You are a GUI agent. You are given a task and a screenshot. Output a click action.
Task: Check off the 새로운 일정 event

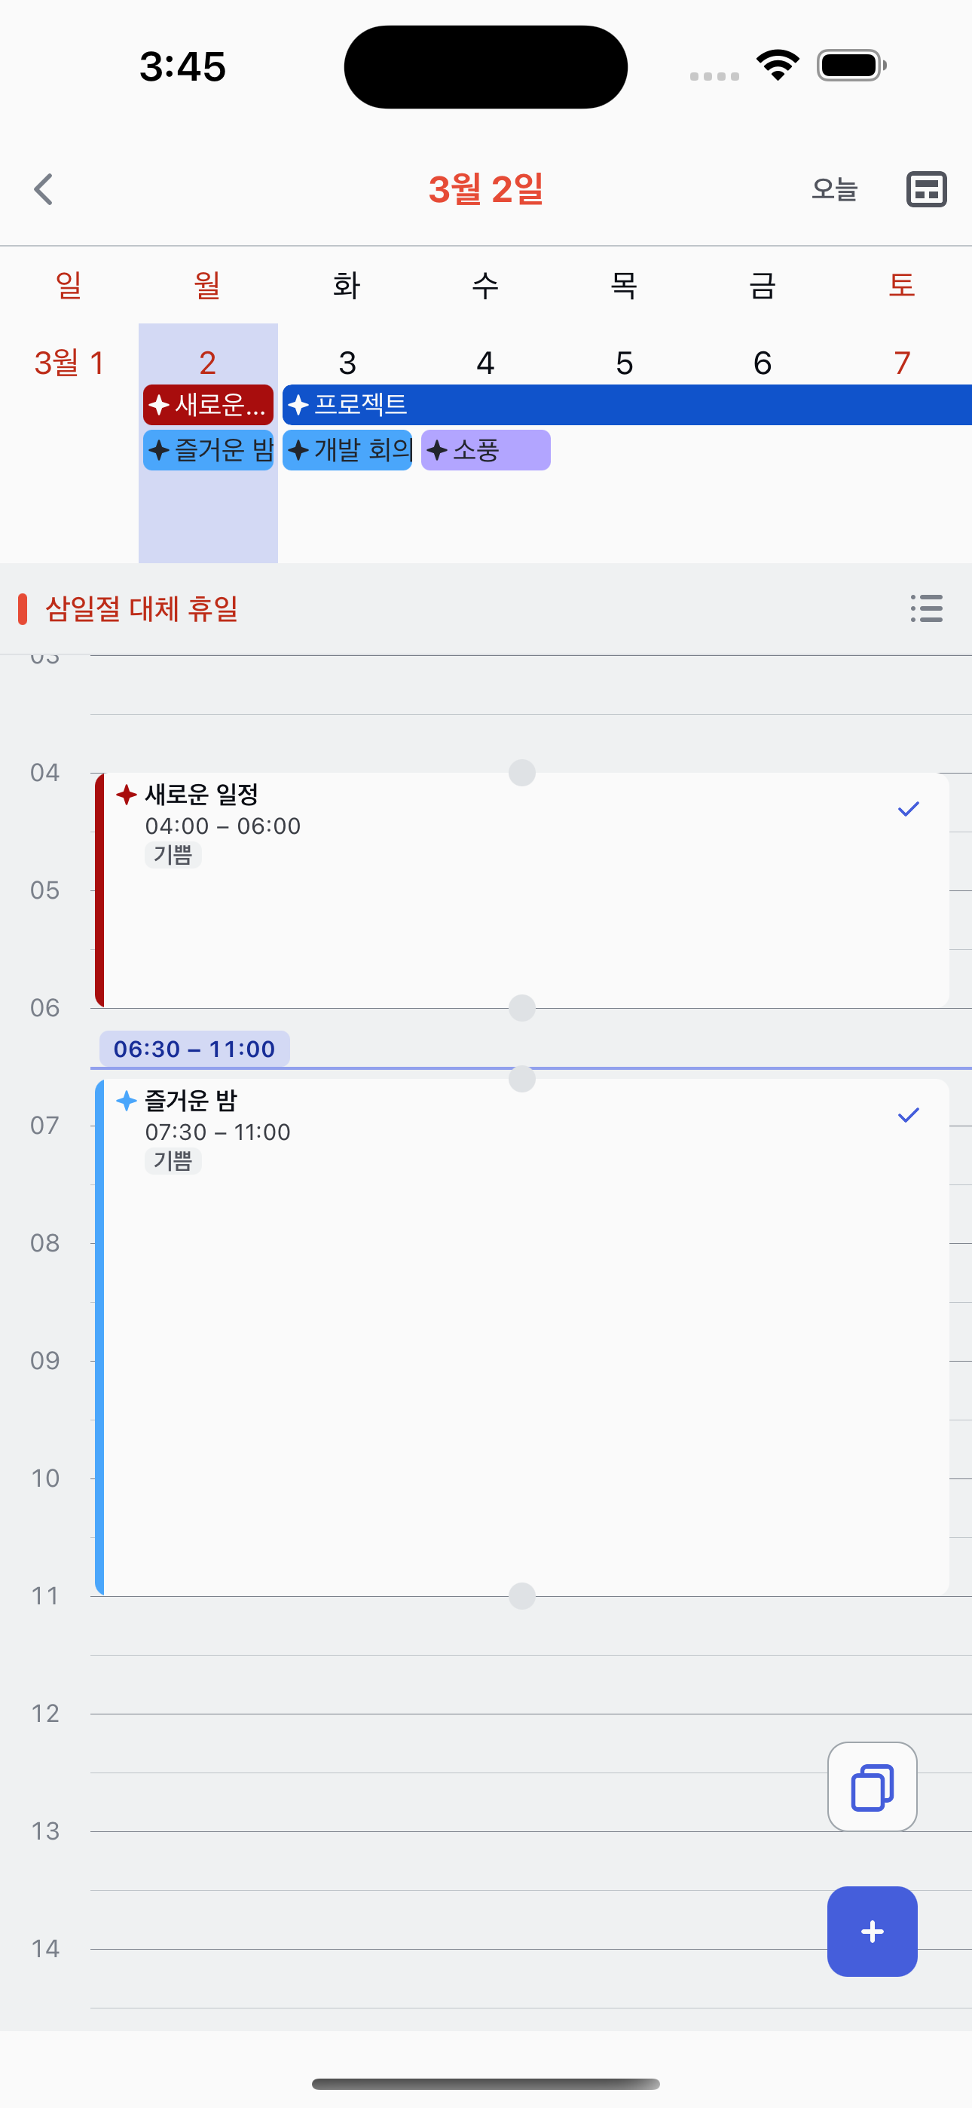pos(907,808)
